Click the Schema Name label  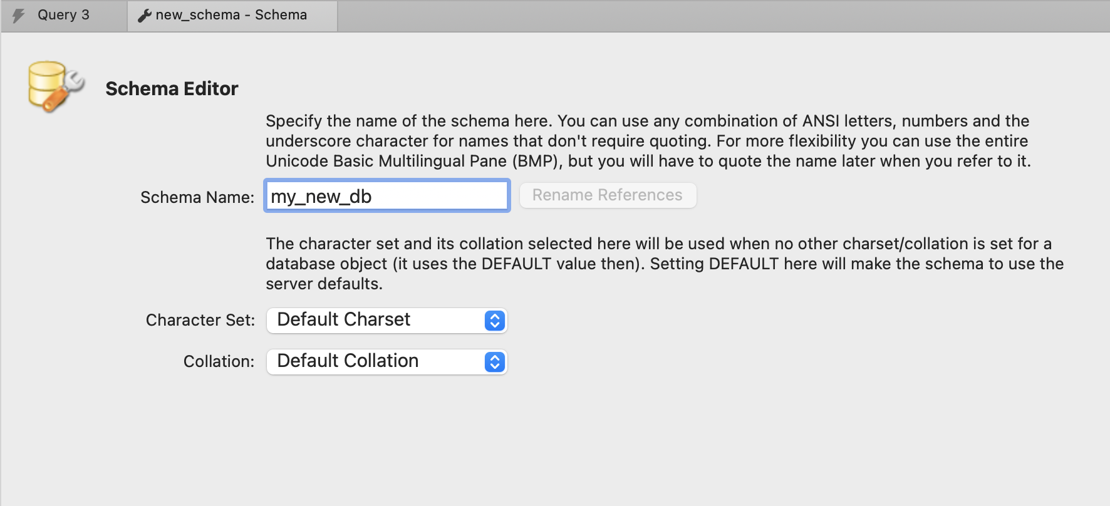pos(197,197)
